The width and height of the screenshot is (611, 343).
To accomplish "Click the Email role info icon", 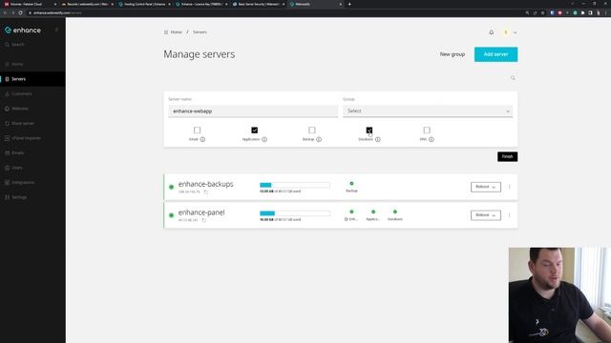I will (202, 139).
